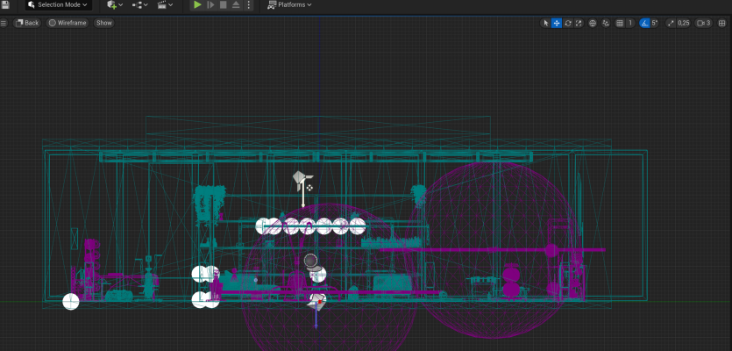
Task: Open the Selection Mode dropdown
Action: pos(58,5)
